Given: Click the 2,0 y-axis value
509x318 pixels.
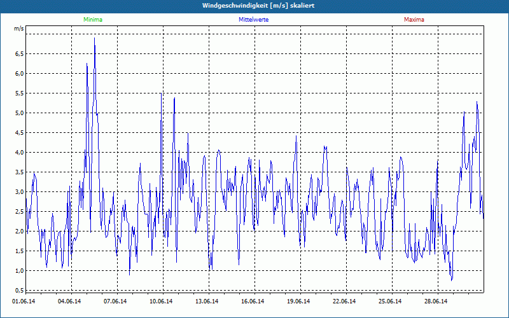Looking at the screenshot, I should (x=20, y=232).
